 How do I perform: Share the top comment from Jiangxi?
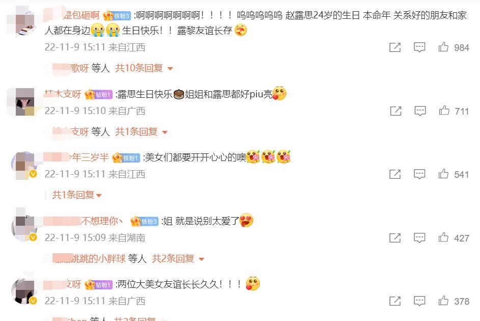click(x=395, y=47)
